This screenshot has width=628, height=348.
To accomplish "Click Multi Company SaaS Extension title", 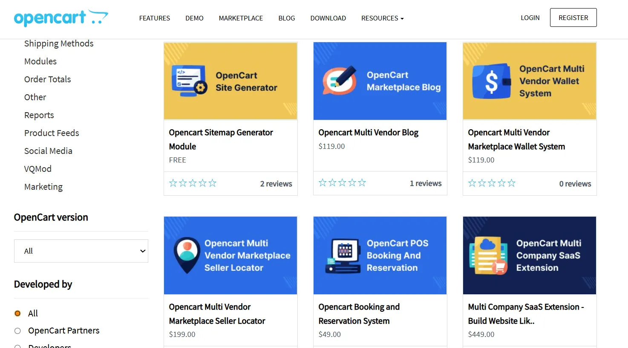I will tap(526, 314).
